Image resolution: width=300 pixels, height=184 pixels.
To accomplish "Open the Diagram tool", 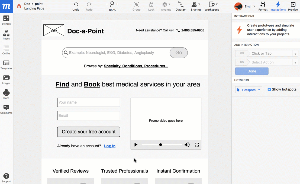I will (181, 6).
